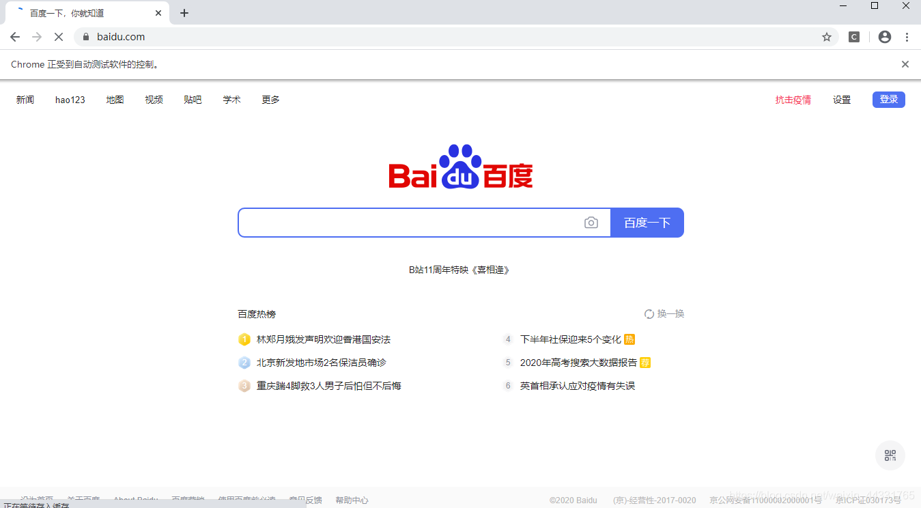Click the ©2020 Baidu footer text
The image size is (921, 508).
point(573,500)
